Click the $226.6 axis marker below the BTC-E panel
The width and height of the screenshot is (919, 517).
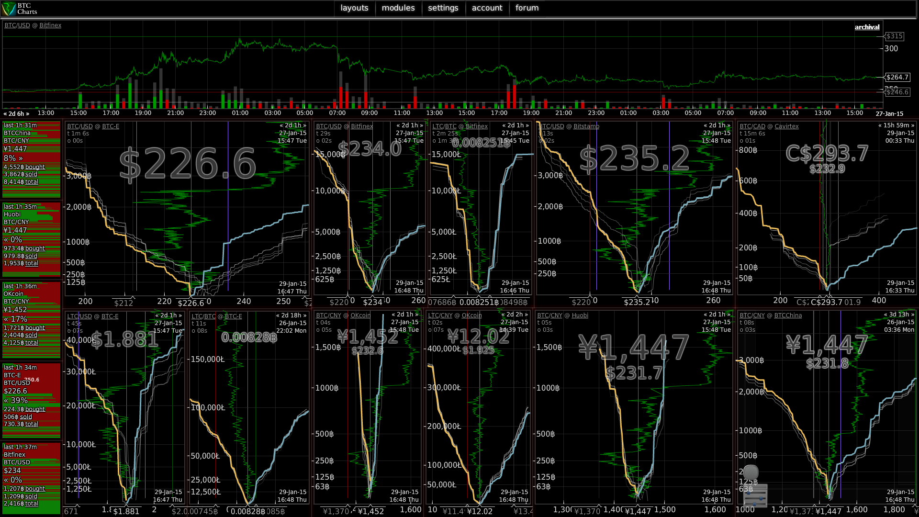coord(191,303)
